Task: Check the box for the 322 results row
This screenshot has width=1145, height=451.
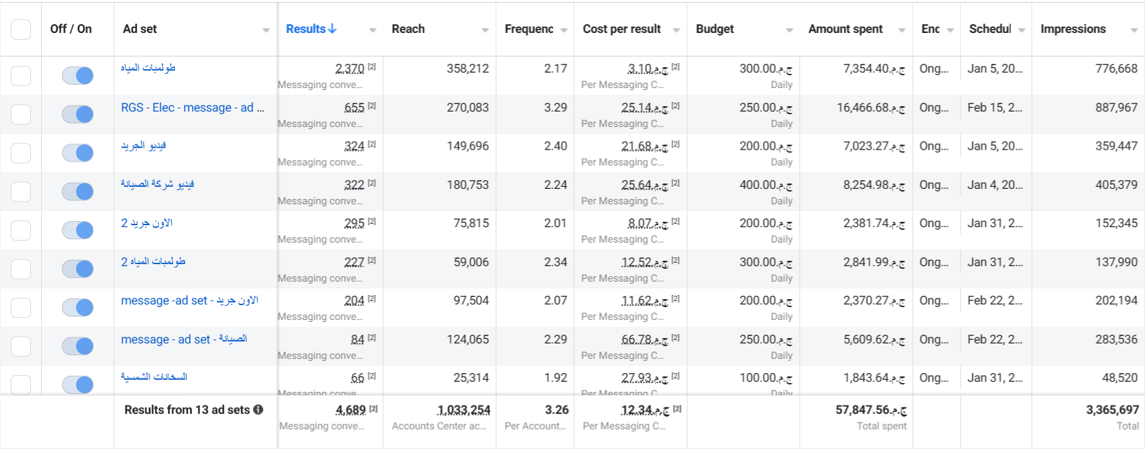Action: coord(21,192)
